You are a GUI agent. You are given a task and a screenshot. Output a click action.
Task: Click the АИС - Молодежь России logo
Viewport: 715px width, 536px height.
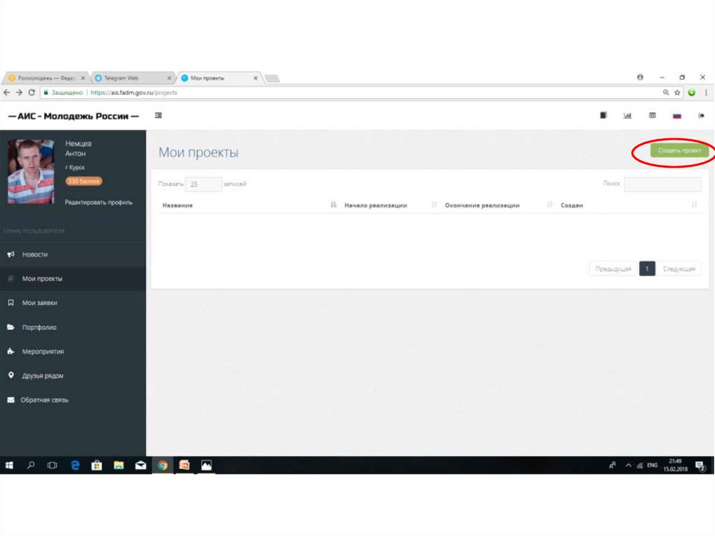click(x=73, y=116)
